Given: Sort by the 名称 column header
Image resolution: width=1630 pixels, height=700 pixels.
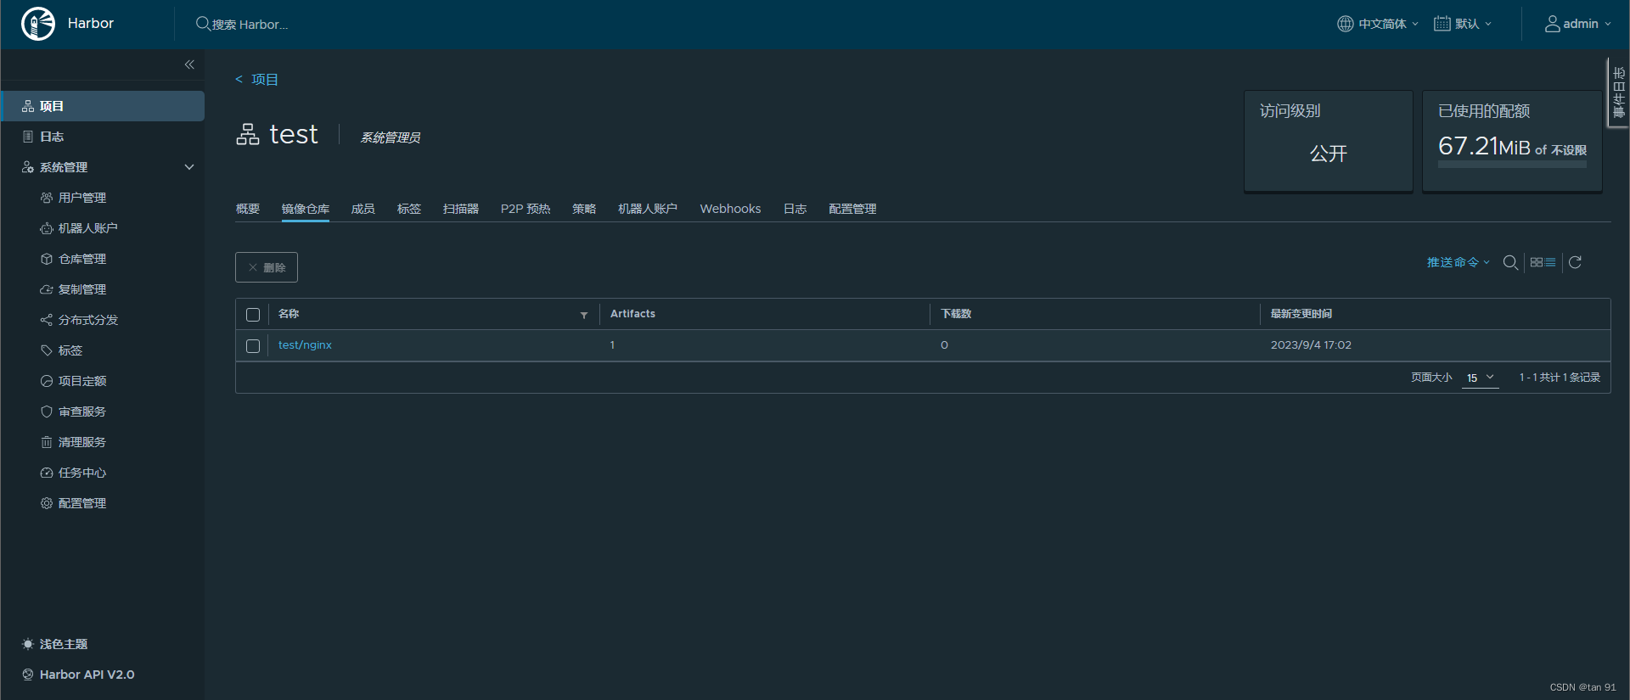Looking at the screenshot, I should (289, 314).
